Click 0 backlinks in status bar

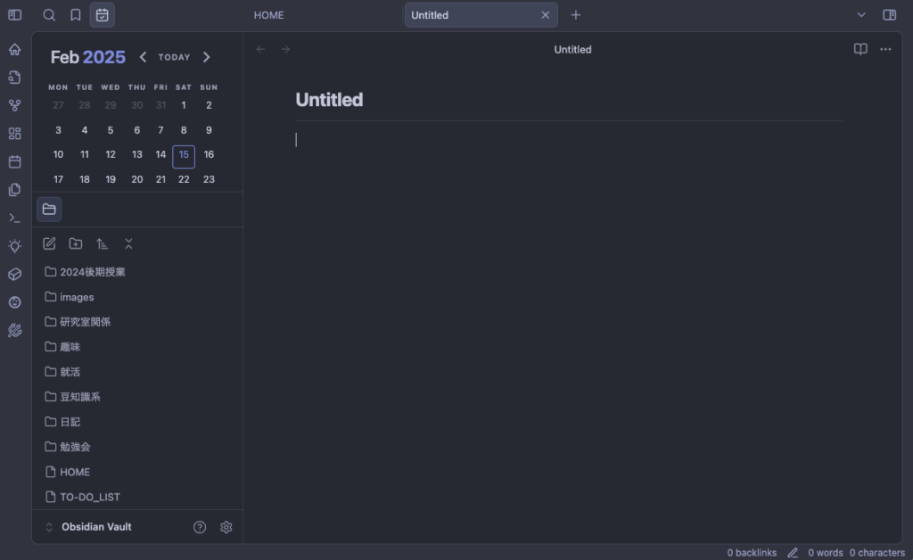[x=752, y=553]
